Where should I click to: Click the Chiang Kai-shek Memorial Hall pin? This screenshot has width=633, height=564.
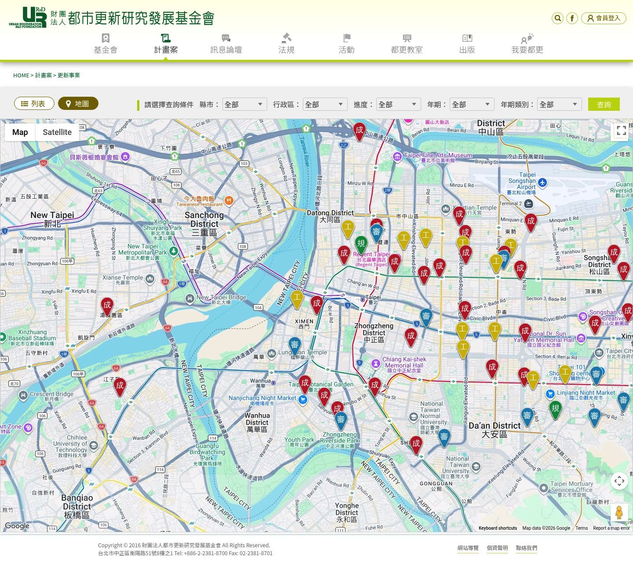(x=376, y=364)
